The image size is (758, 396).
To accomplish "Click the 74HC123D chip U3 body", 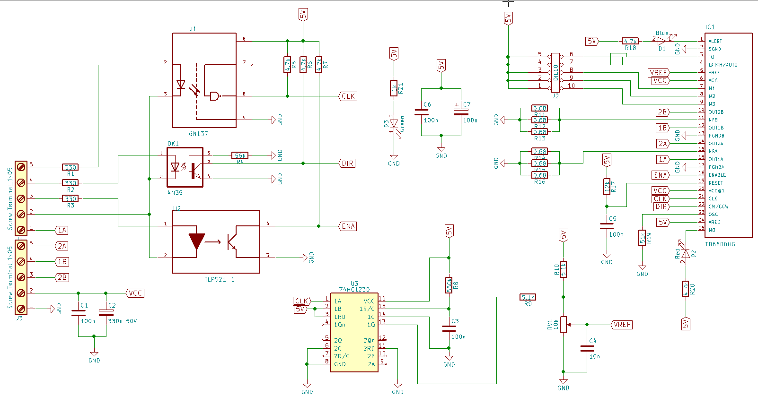I will click(354, 332).
